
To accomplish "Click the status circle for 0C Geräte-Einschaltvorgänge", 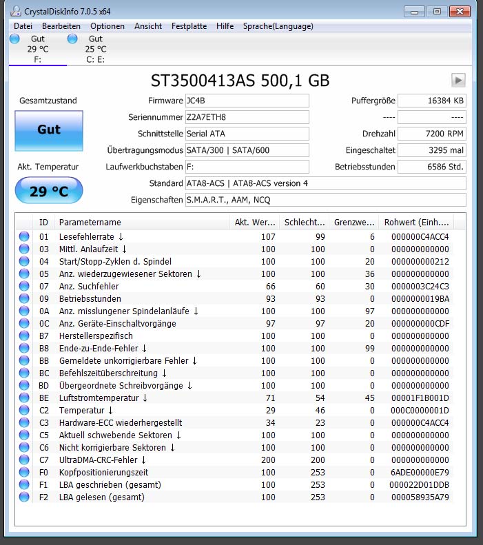I will coord(24,323).
